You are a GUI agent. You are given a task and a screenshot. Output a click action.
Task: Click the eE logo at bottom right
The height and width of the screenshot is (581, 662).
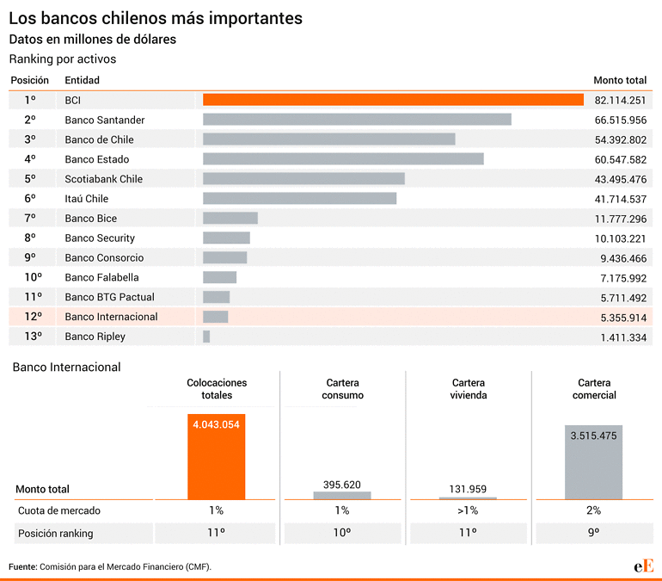tap(643, 566)
